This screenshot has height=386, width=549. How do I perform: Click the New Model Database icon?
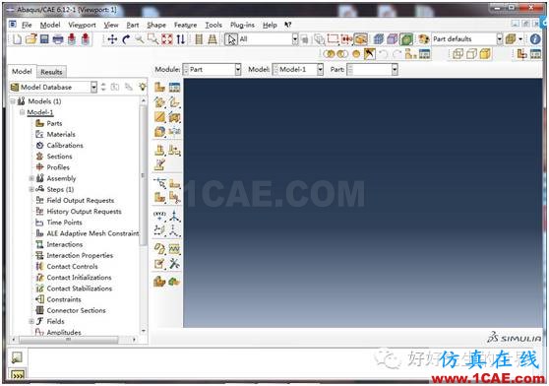coord(17,39)
